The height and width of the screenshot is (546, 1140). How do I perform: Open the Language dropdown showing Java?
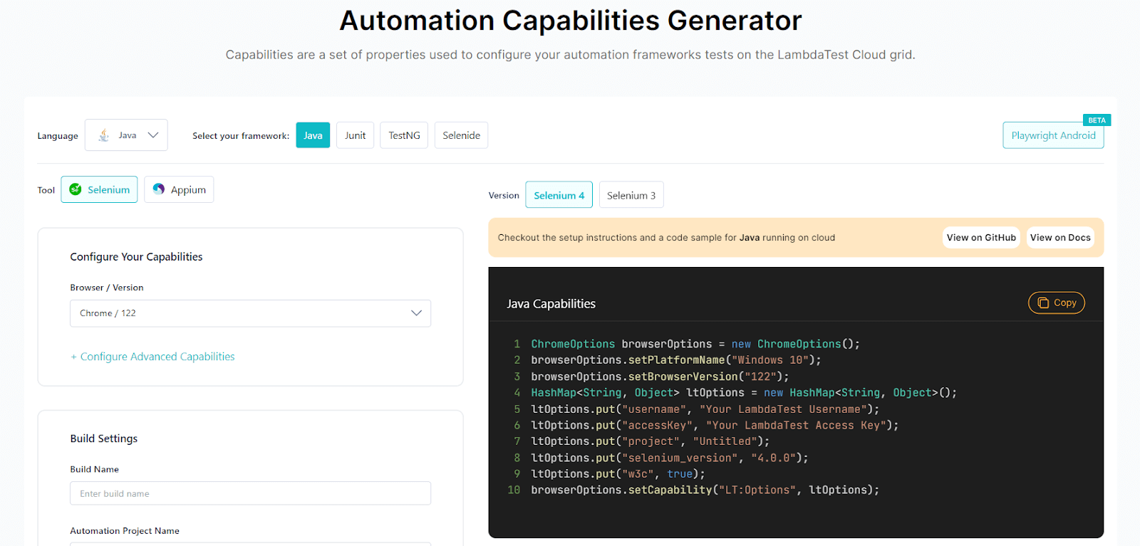pos(126,135)
